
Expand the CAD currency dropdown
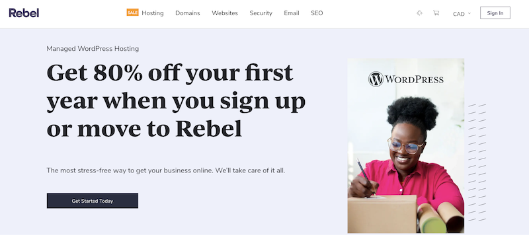[x=462, y=14]
